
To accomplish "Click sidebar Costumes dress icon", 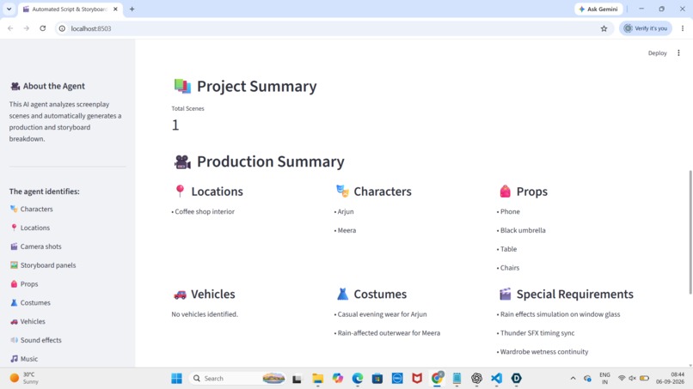I will click(14, 302).
